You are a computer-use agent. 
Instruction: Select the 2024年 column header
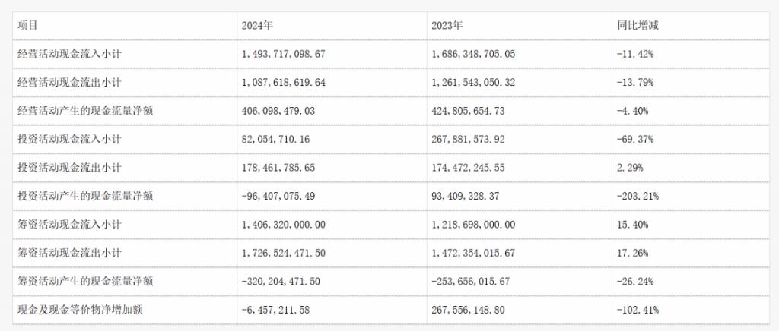click(258, 26)
